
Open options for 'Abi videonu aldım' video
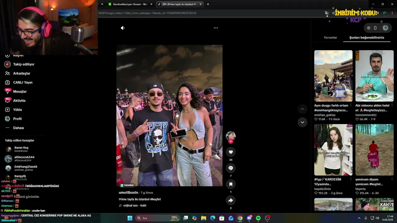[392, 105]
